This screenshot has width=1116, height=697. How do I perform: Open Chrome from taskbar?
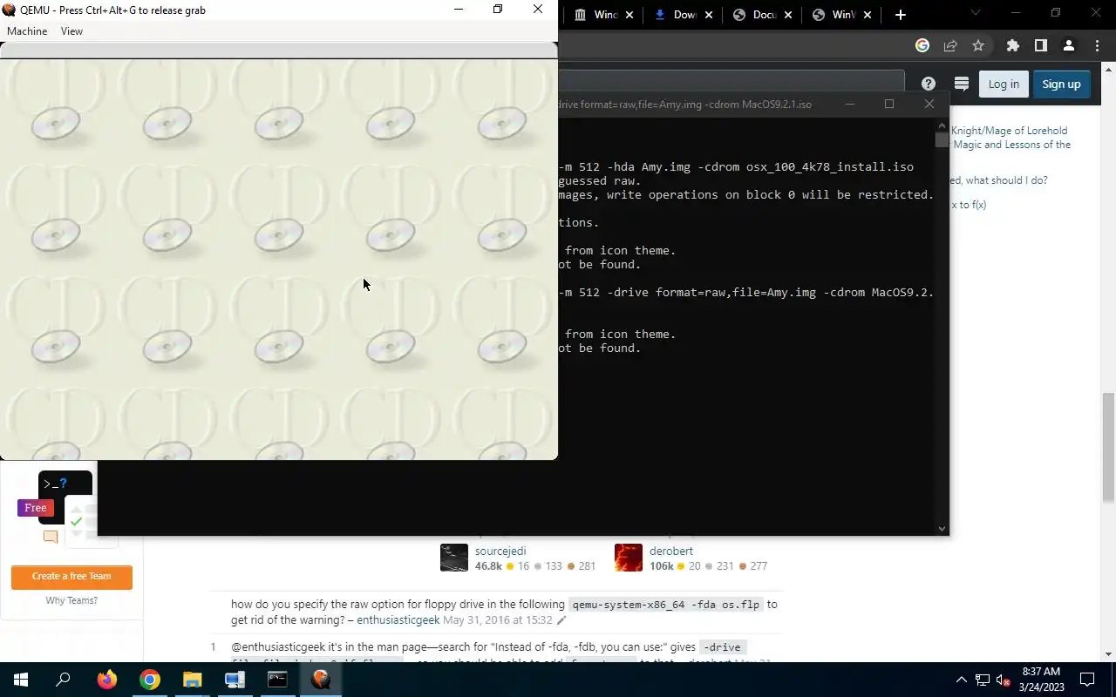coord(150,680)
